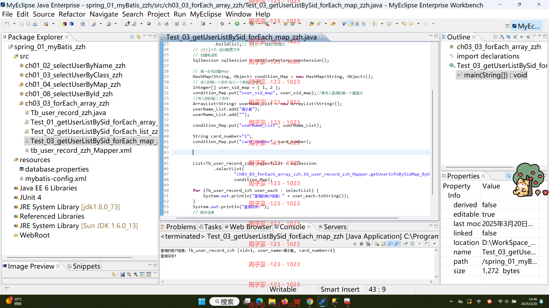Toggle Show Console on standard output
This screenshot has width=549, height=308.
[390, 244]
